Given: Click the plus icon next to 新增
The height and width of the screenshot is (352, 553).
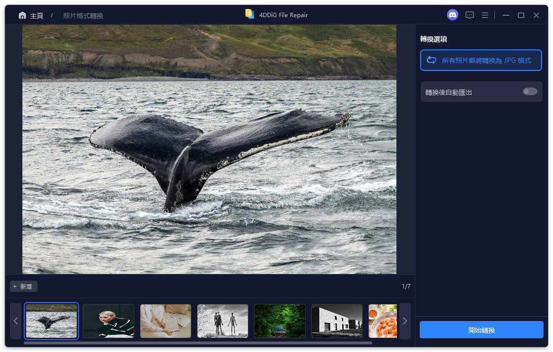Looking at the screenshot, I should pos(16,286).
